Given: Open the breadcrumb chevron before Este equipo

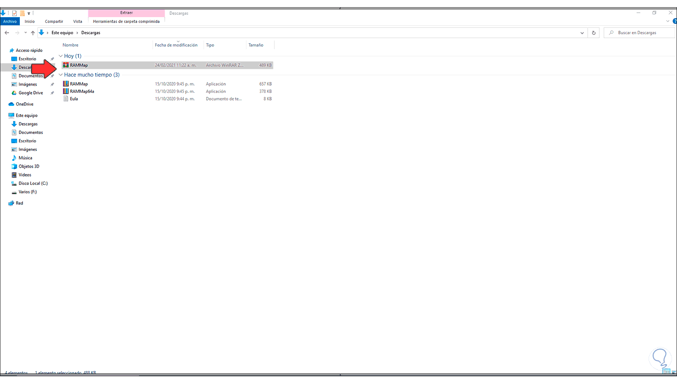Looking at the screenshot, I should pyautogui.click(x=47, y=33).
